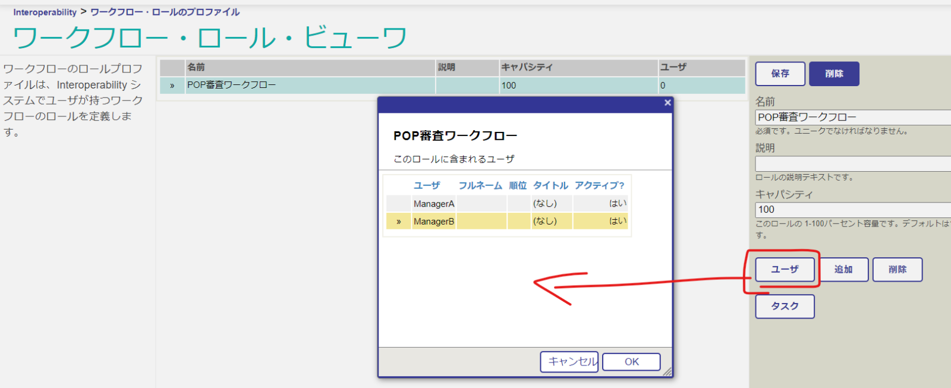
Task: Click the アクティブ? column header
Action: point(599,185)
